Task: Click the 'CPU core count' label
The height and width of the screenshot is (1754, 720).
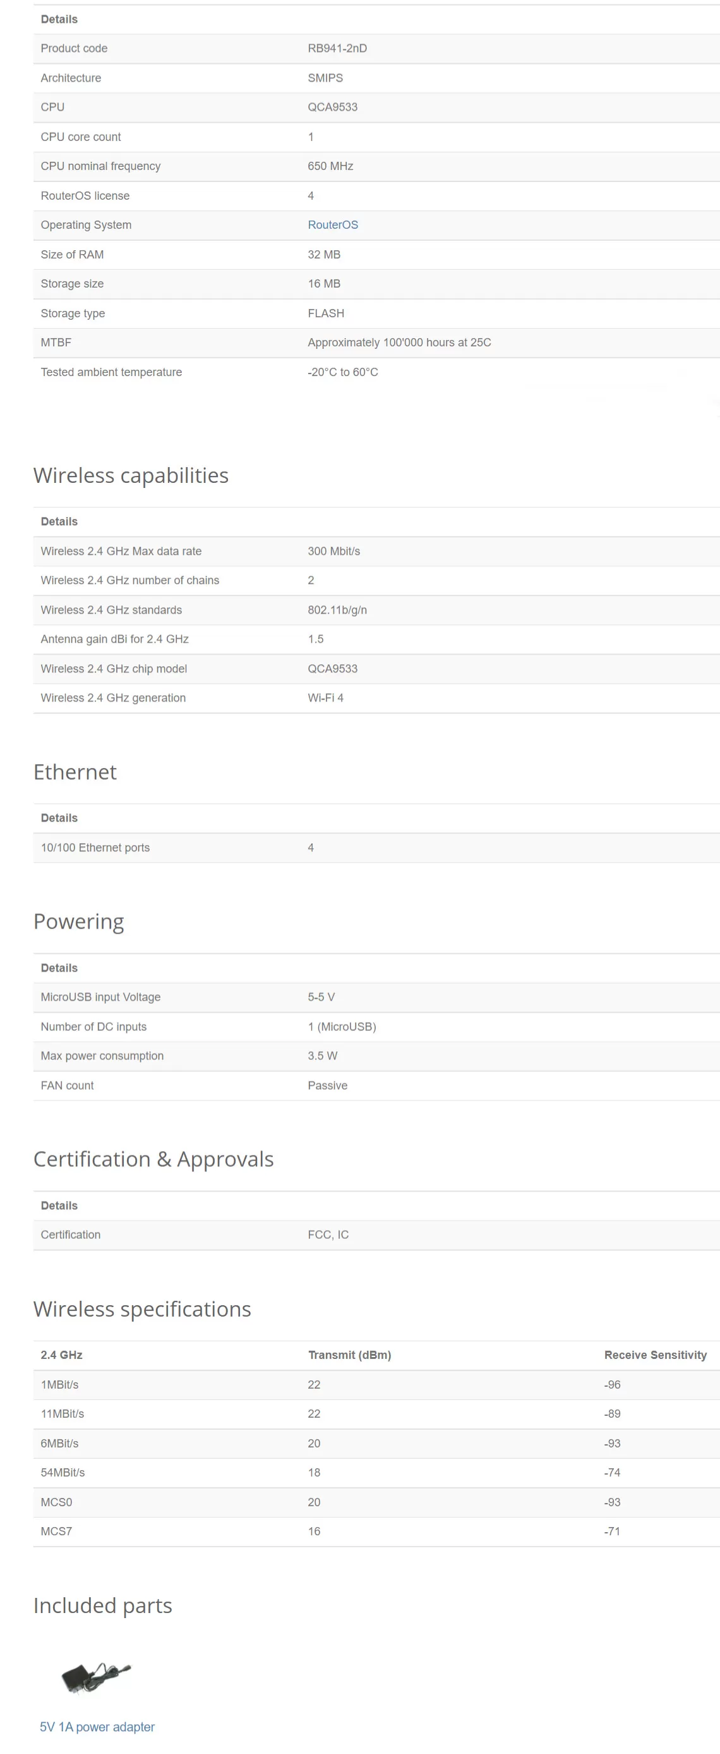Action: point(81,137)
